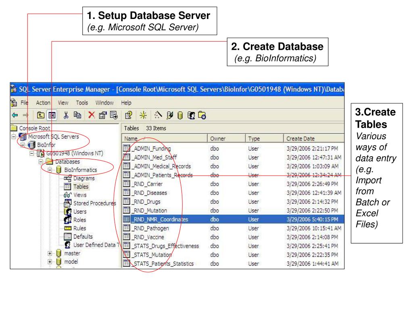Click the Roles icon in the tree

(68, 220)
